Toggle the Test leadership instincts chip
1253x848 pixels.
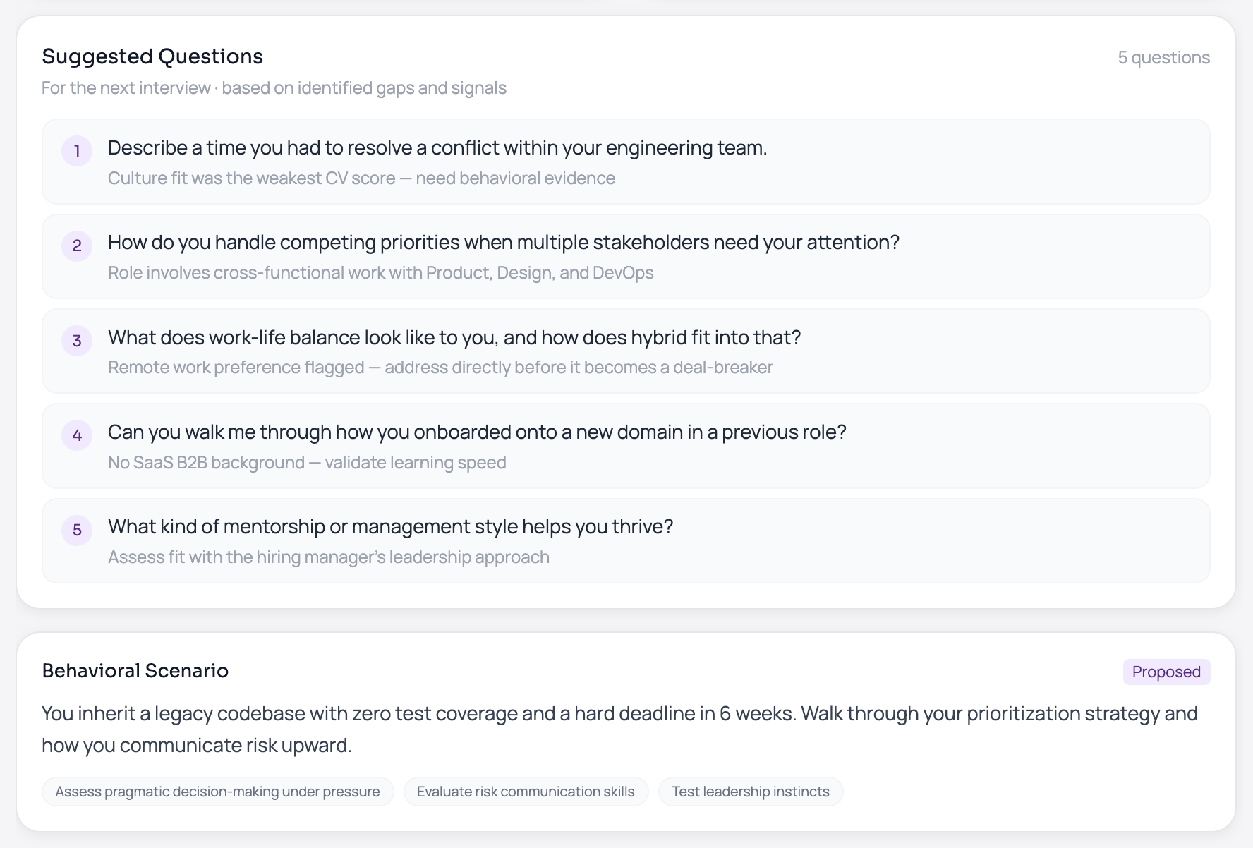coord(750,791)
